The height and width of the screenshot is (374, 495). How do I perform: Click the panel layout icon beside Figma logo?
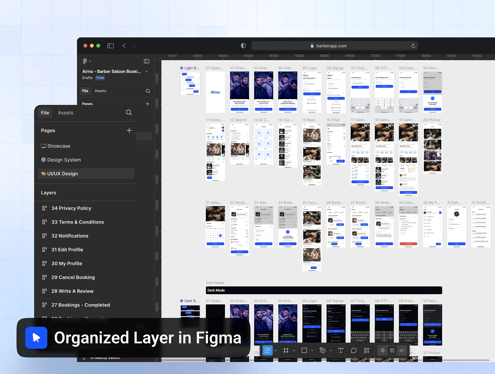coord(147,61)
